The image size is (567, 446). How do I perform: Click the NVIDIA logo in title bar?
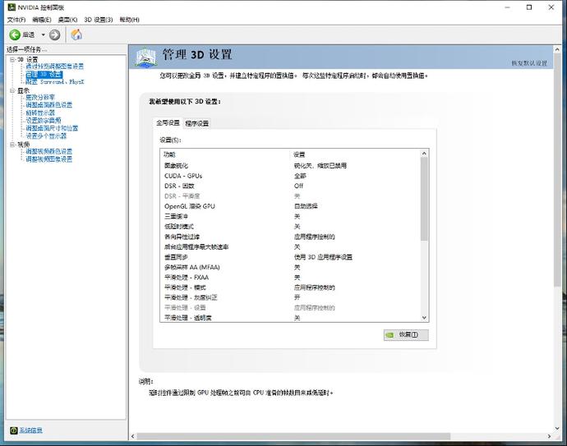click(12, 7)
